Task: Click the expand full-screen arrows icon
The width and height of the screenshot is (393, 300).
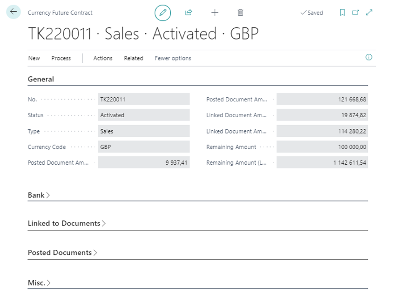Action: (369, 13)
